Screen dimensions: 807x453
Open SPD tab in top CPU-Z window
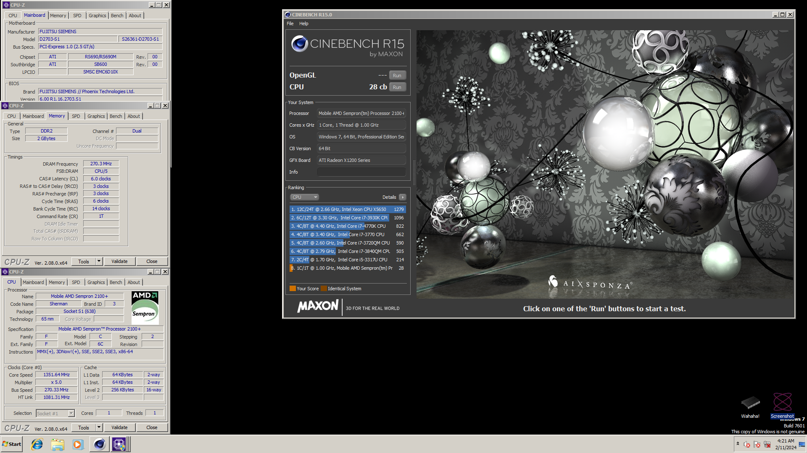click(77, 16)
